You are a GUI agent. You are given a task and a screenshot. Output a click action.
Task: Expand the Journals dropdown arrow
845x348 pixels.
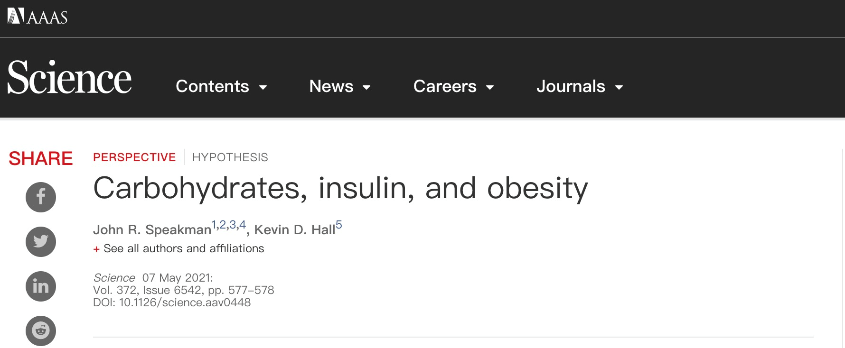619,87
